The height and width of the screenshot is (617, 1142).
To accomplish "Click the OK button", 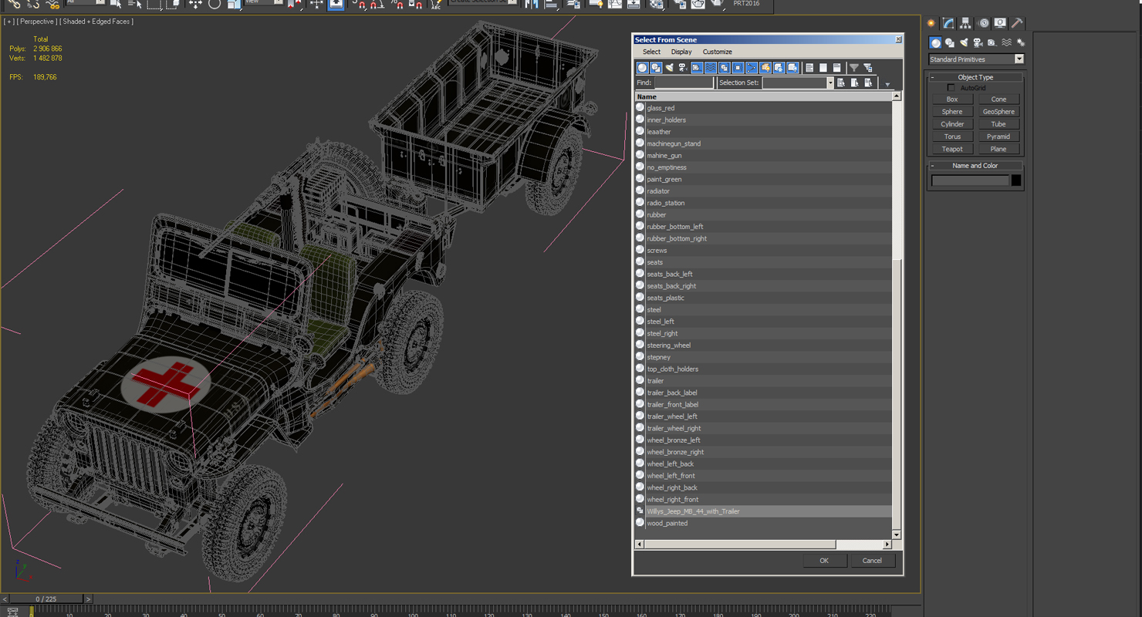I will pos(824,561).
